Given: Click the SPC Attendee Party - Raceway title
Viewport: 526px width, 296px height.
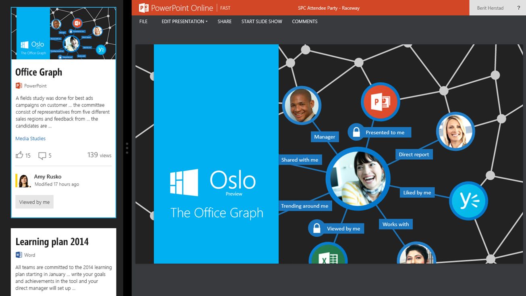Looking at the screenshot, I should click(328, 8).
